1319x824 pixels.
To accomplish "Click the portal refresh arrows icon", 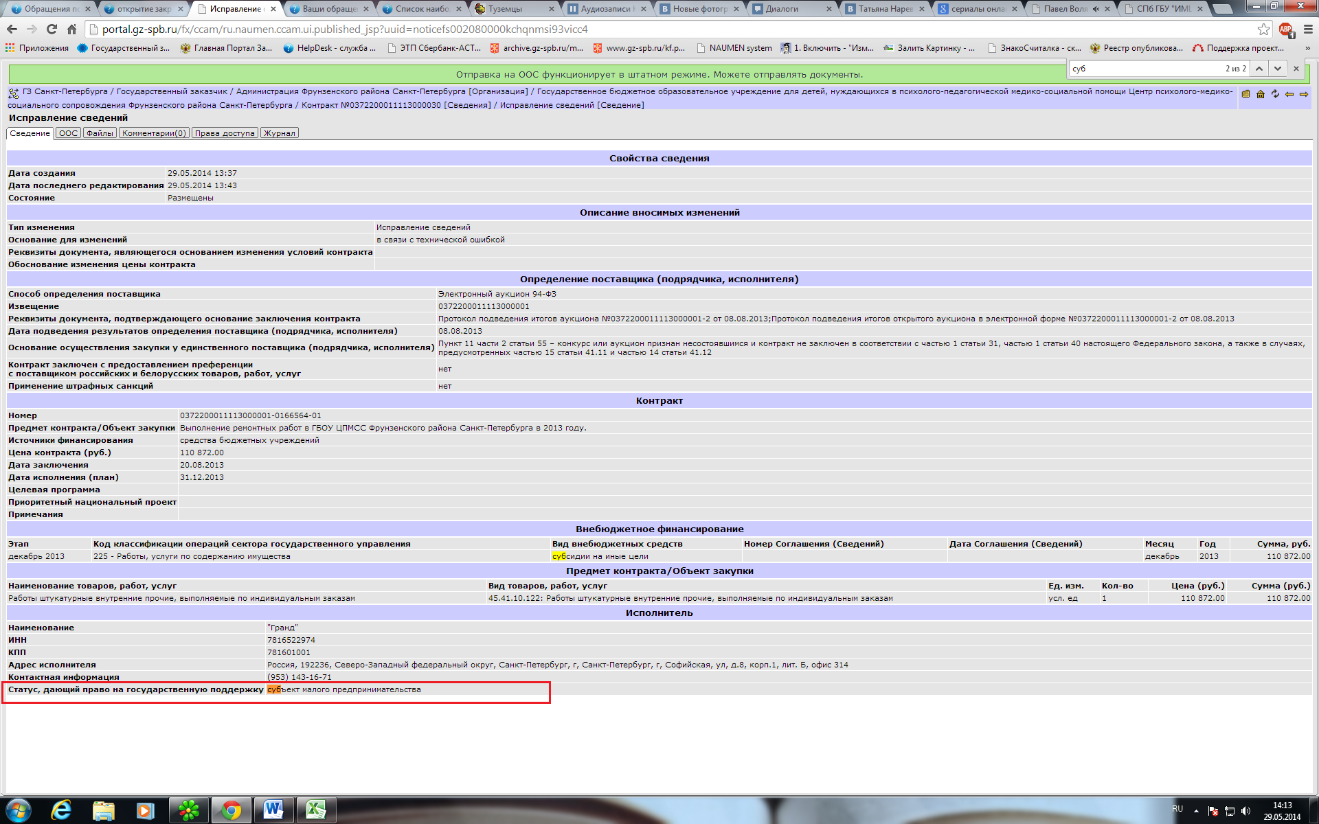I will pyautogui.click(x=1275, y=94).
